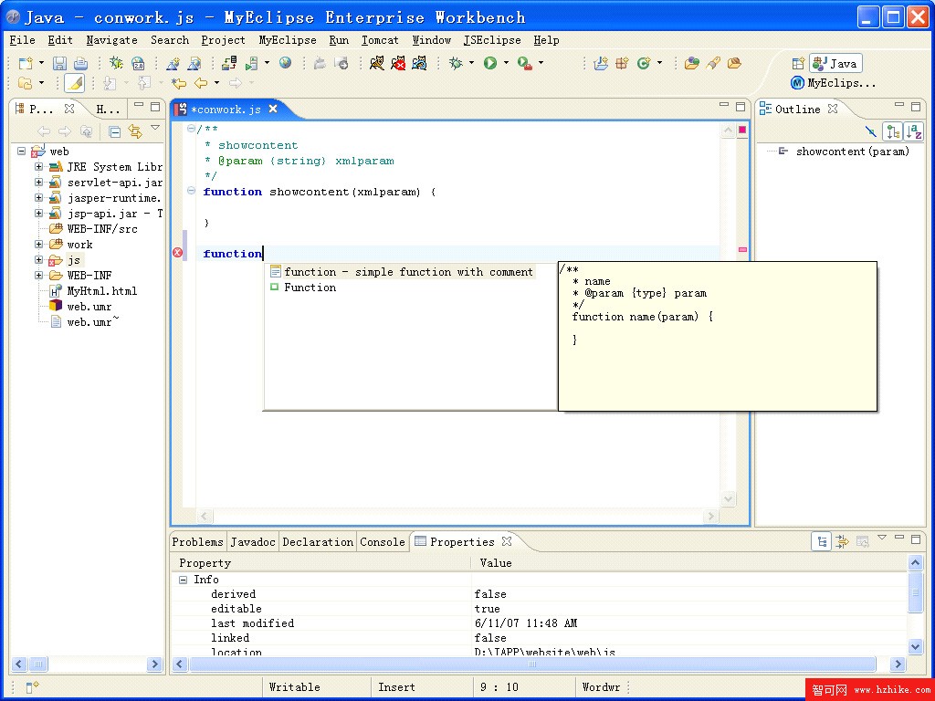Image resolution: width=935 pixels, height=701 pixels.
Task: Toggle the highlighted marker pen toolbar button
Action: [x=74, y=83]
